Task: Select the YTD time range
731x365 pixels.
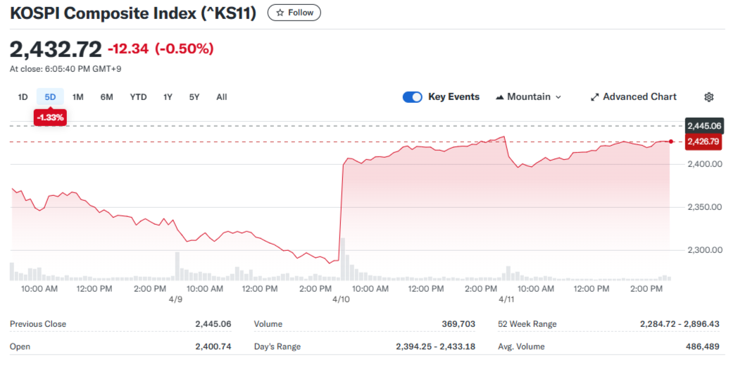Action: click(x=139, y=97)
